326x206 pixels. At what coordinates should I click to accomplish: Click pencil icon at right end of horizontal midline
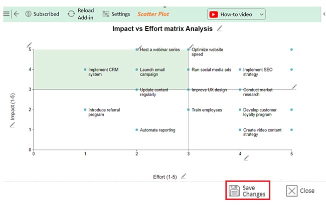(294, 87)
